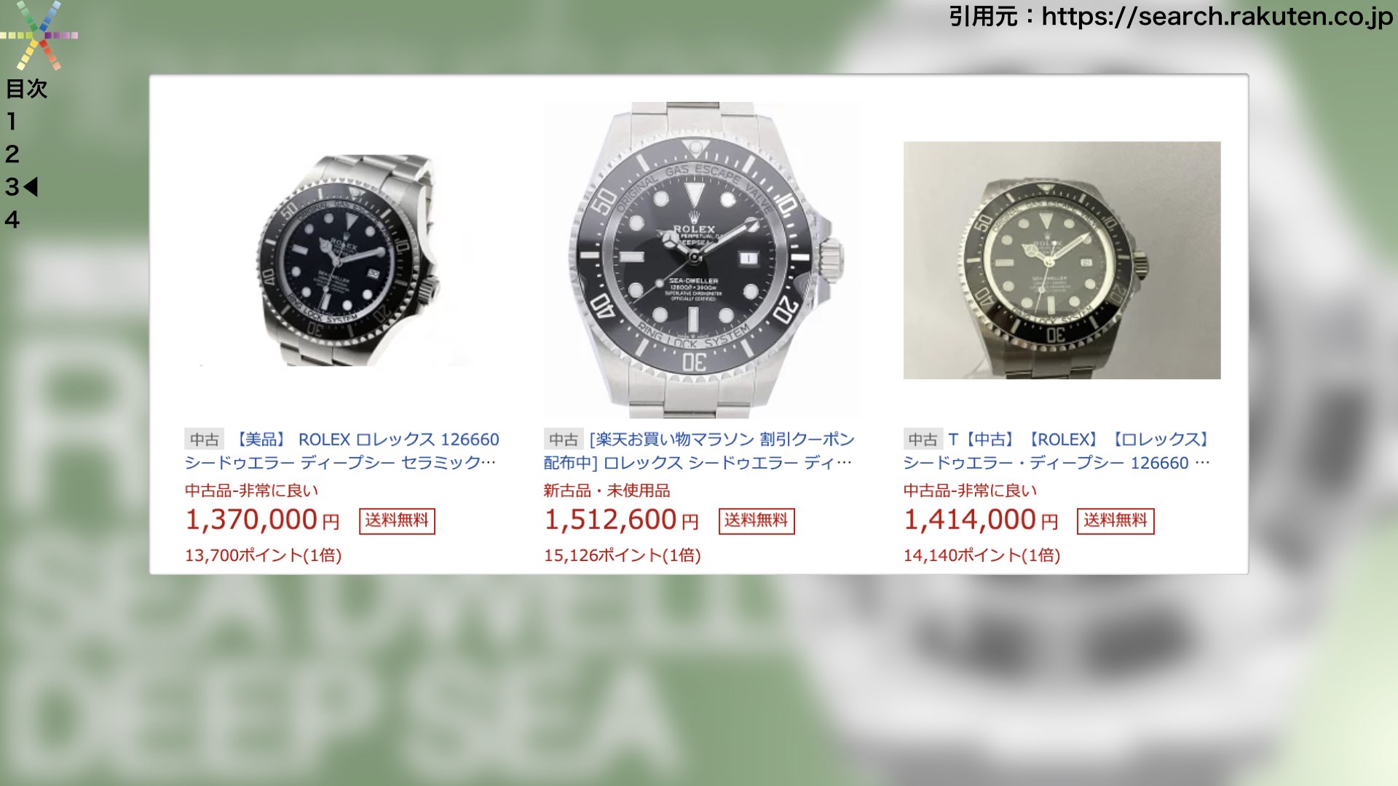Viewport: 1398px width, 786px height.
Task: Click the 送料無料 badge under 1,370,000円
Action: point(397,521)
